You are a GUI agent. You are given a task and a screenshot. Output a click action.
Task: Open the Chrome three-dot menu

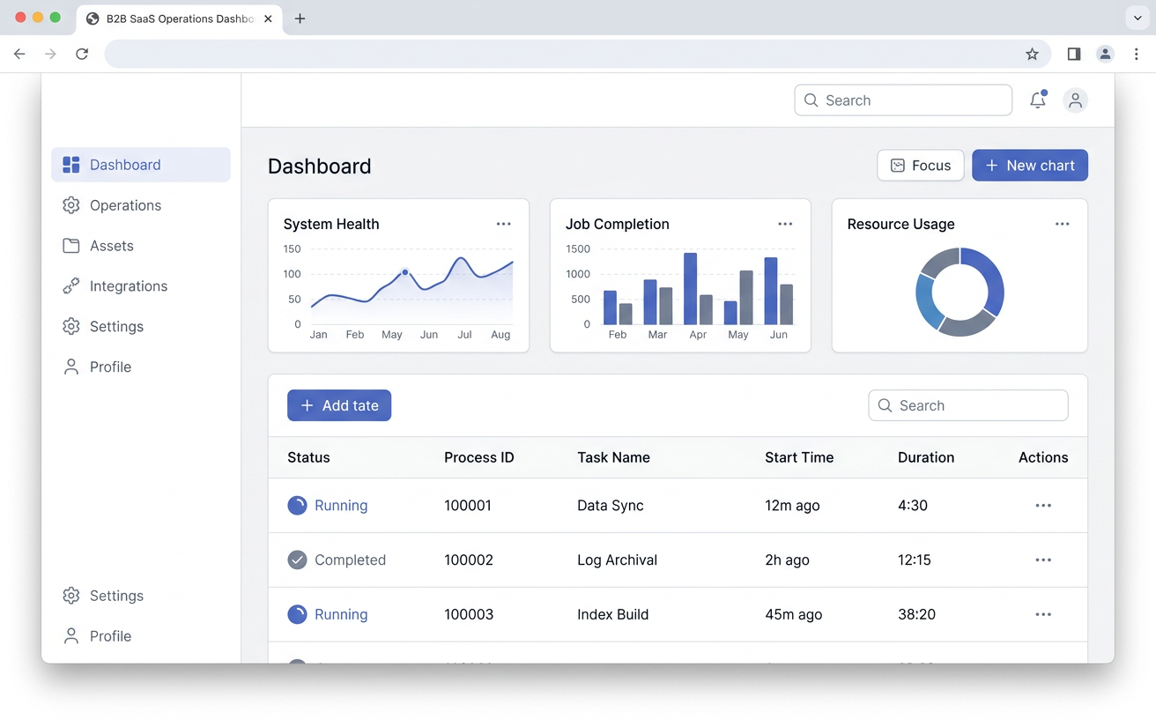(1137, 54)
